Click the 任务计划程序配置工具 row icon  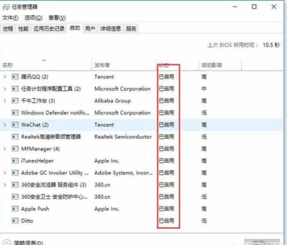point(15,89)
